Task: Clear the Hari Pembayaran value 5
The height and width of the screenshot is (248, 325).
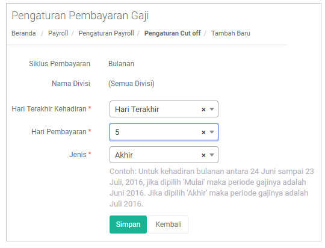Action: (203, 132)
